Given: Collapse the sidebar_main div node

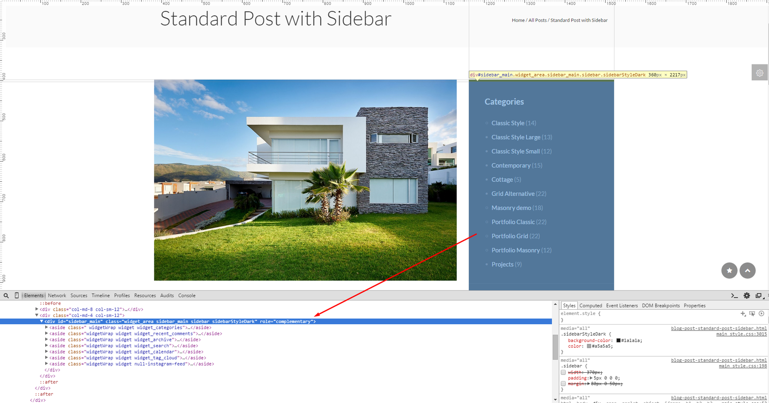Looking at the screenshot, I should click(41, 321).
